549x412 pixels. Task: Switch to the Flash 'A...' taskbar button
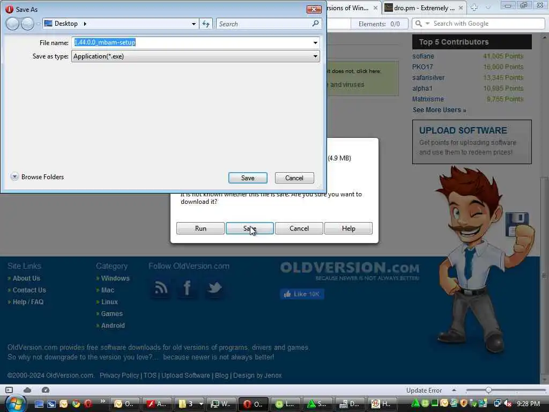156,404
